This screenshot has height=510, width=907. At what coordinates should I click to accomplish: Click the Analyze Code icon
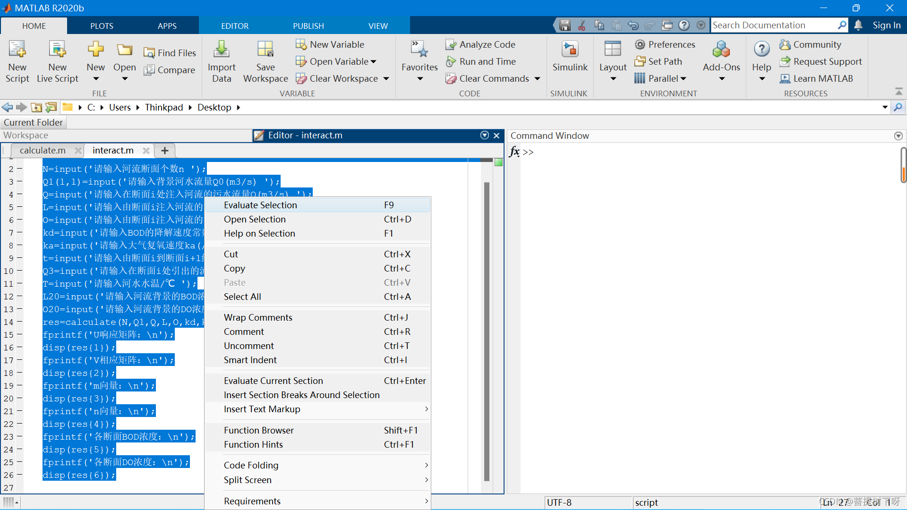(451, 44)
